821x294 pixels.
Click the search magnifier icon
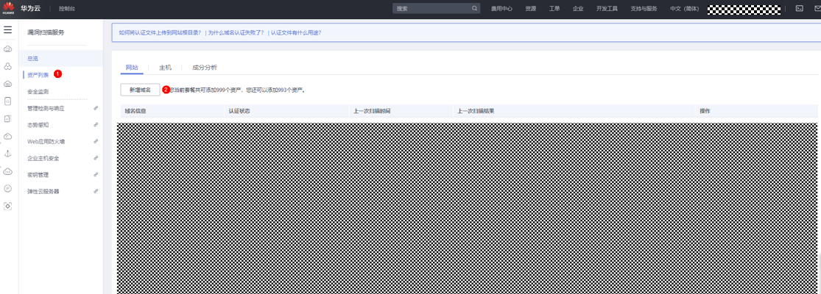click(x=474, y=8)
